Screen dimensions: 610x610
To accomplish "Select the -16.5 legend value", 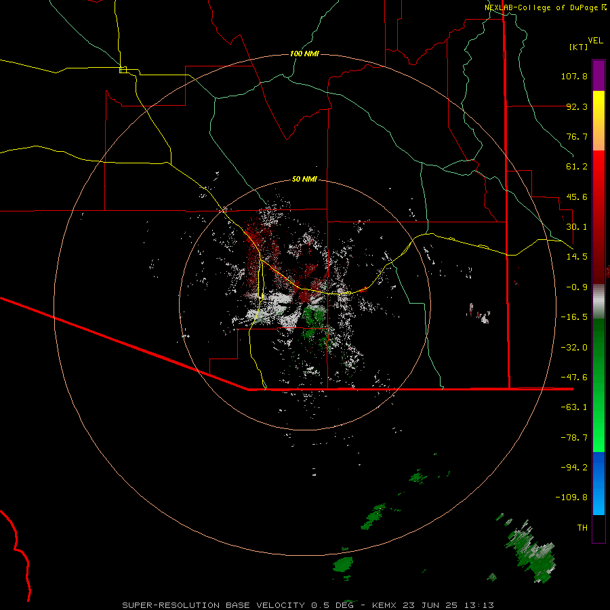I will coord(574,317).
